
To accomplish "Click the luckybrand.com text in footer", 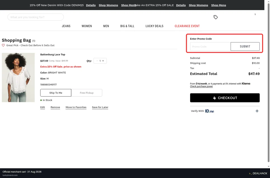I will point(10,175).
